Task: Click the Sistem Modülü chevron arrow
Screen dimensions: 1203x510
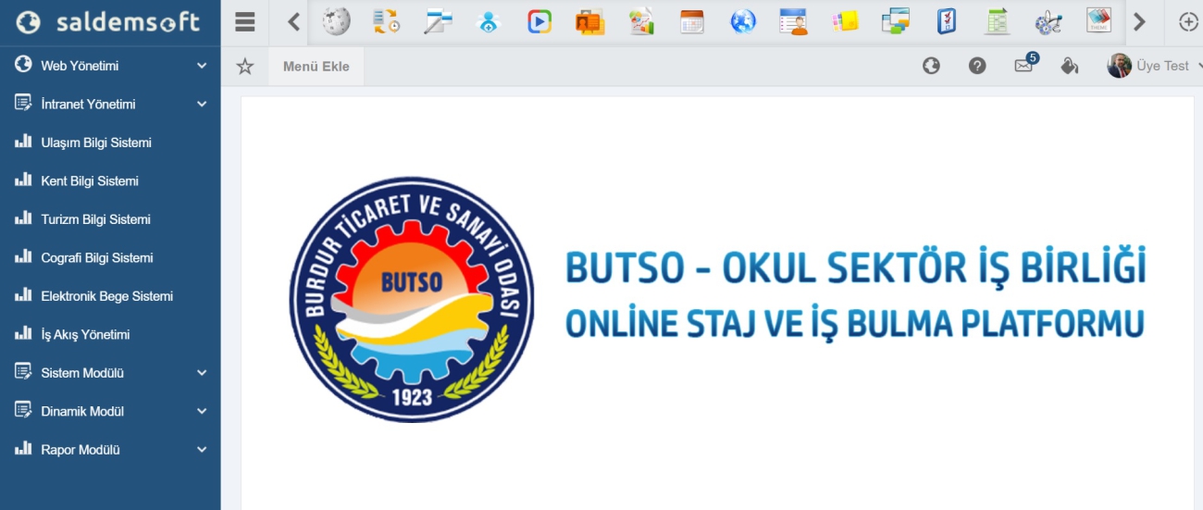Action: [x=202, y=373]
